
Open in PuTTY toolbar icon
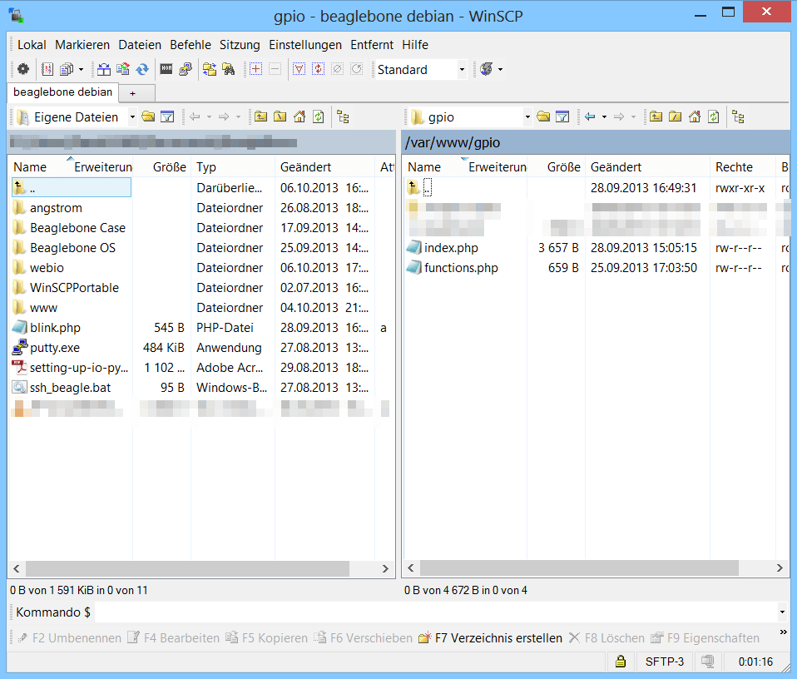[186, 69]
